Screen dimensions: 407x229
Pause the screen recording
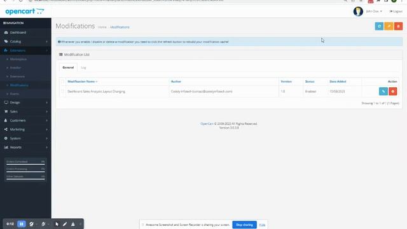[x=22, y=224]
